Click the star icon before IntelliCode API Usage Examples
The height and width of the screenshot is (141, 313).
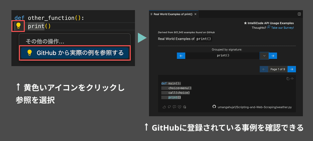[x=245, y=23]
